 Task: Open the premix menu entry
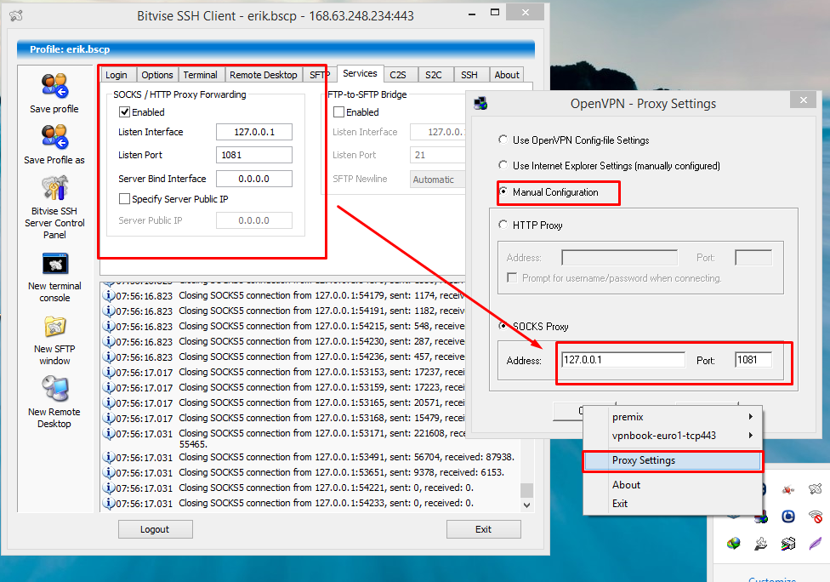point(673,417)
